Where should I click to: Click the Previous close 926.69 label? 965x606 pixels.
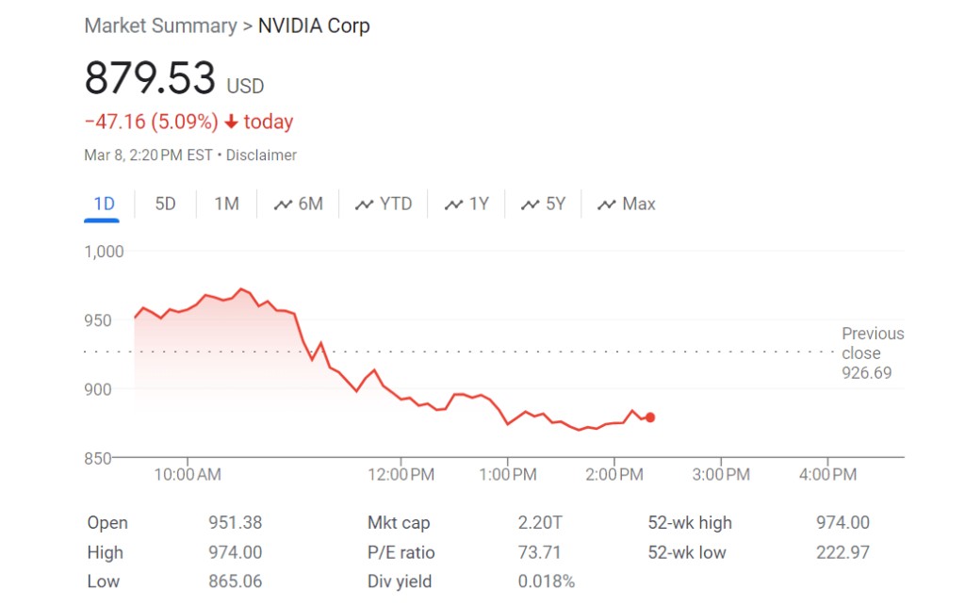872,353
